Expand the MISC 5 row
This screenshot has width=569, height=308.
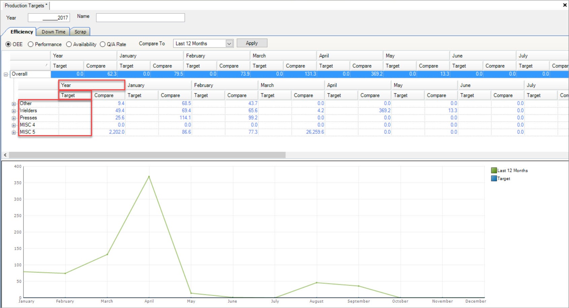click(x=14, y=132)
